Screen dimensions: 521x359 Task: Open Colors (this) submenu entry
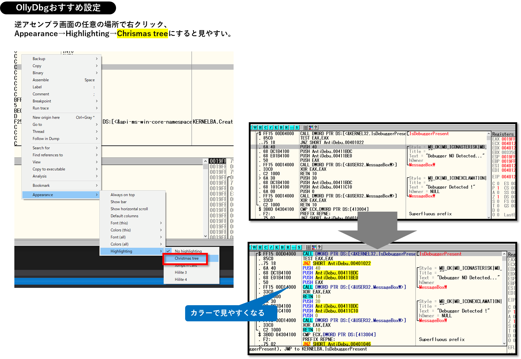(132, 230)
